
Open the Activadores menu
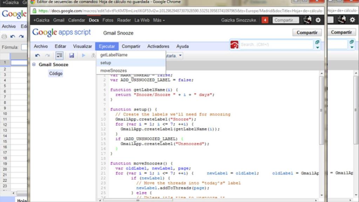[x=158, y=46]
